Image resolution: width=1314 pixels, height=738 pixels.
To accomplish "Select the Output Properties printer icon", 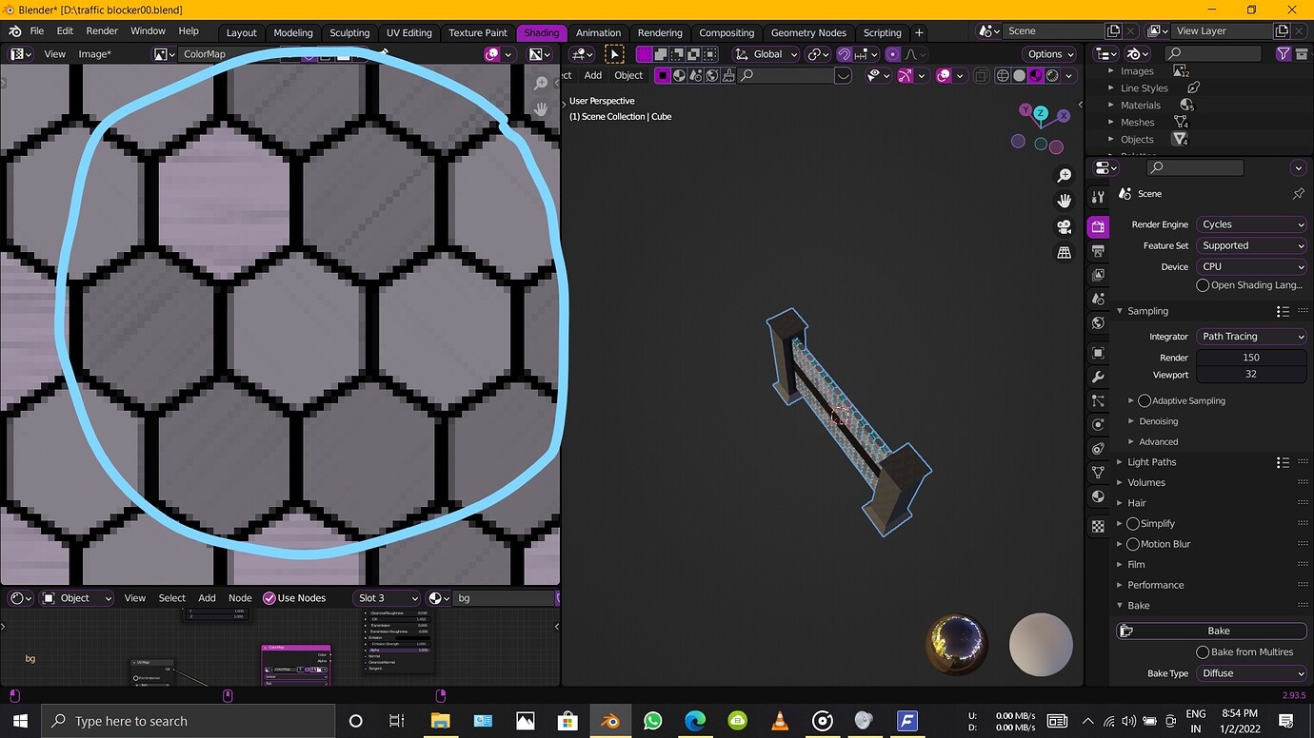I will [1098, 251].
